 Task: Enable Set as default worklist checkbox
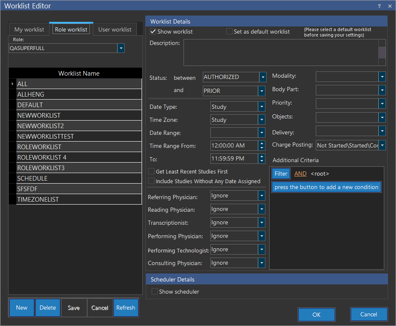229,32
